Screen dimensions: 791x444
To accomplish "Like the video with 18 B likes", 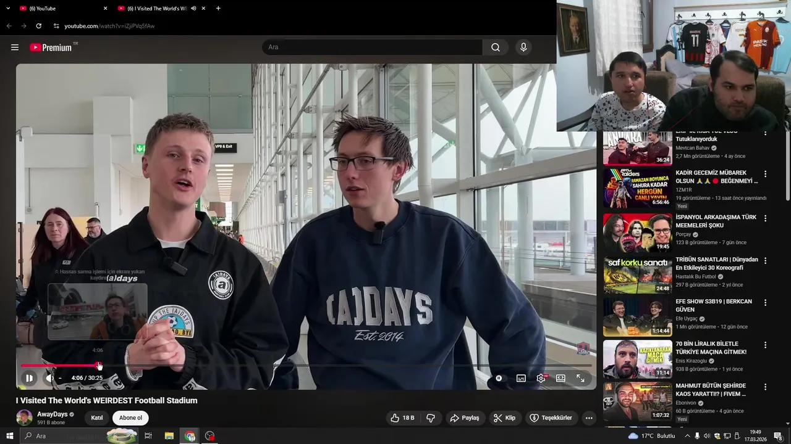I will [402, 417].
